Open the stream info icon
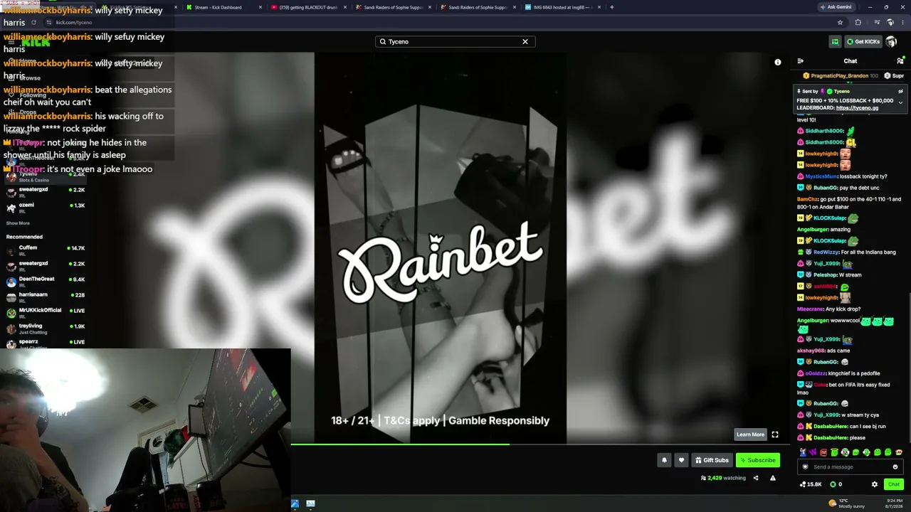911x512 pixels. coord(778,62)
